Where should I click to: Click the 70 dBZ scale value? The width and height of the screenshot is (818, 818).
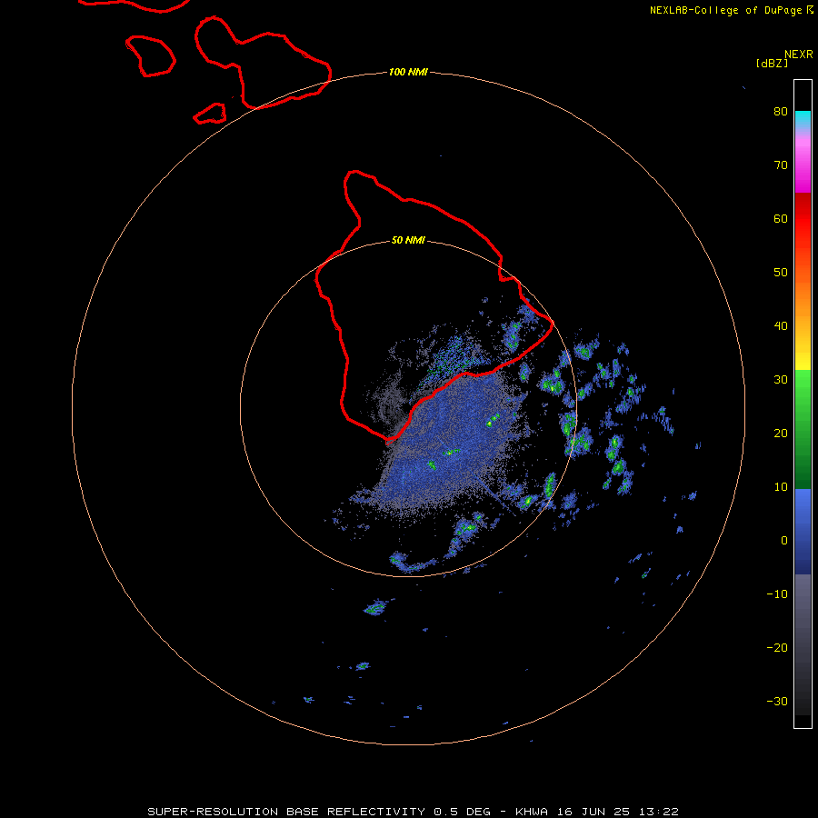781,165
